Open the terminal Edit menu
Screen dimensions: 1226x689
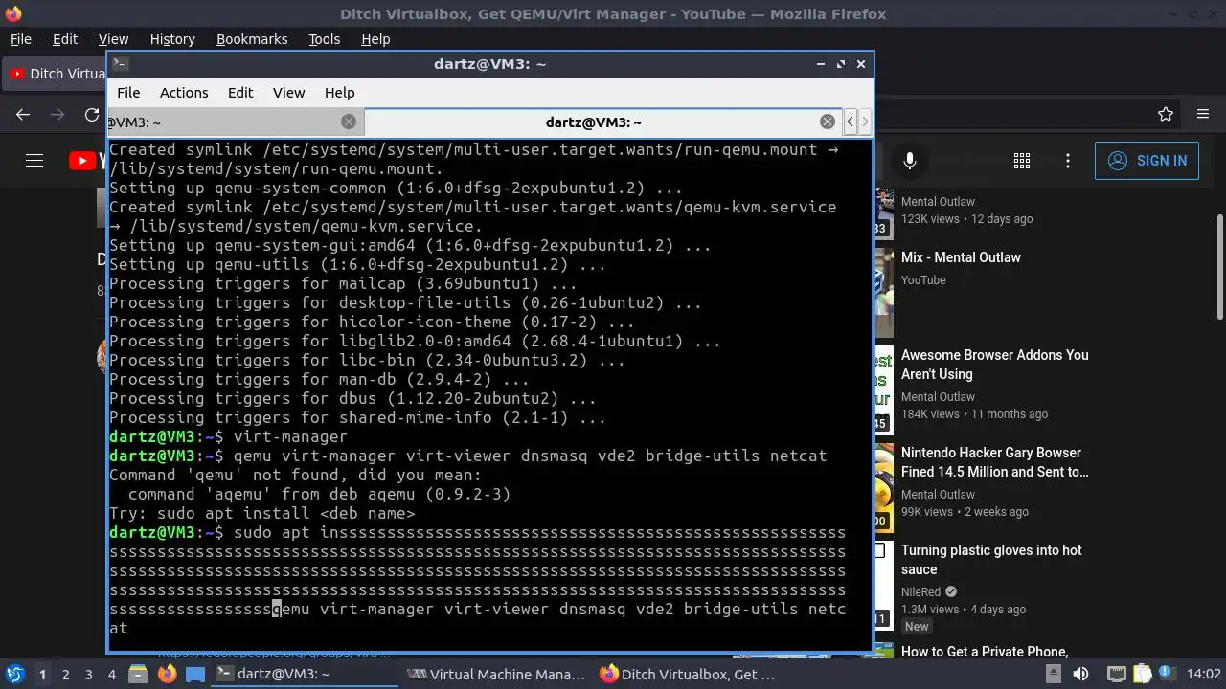pyautogui.click(x=240, y=93)
